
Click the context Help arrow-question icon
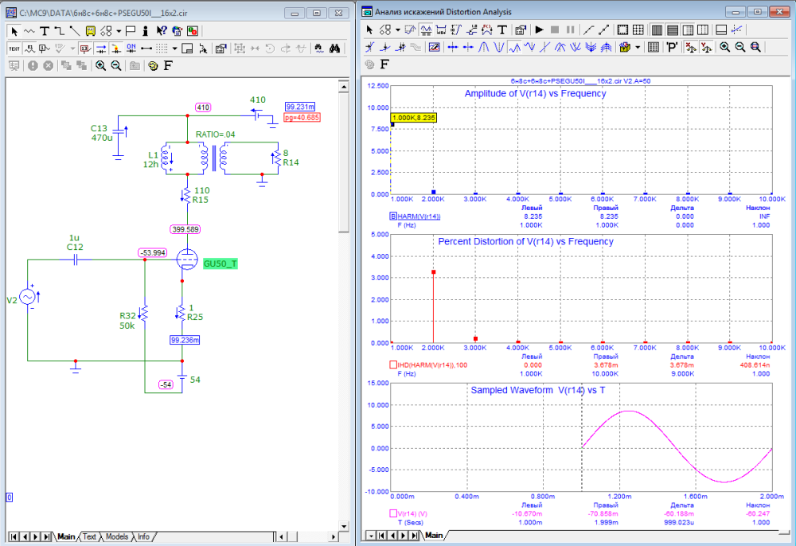pos(162,31)
